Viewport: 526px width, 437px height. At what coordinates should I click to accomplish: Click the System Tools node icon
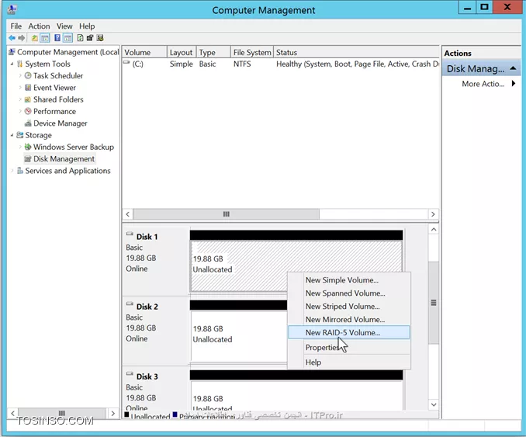20,64
